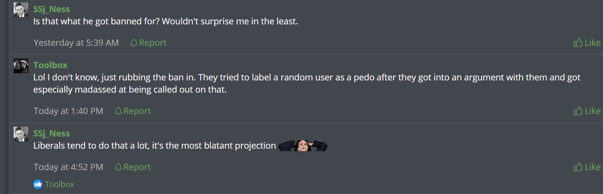Report the Toolbox comment
The height and width of the screenshot is (194, 603).
(133, 111)
